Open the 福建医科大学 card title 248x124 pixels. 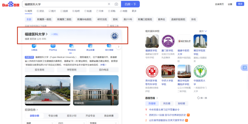(36, 34)
